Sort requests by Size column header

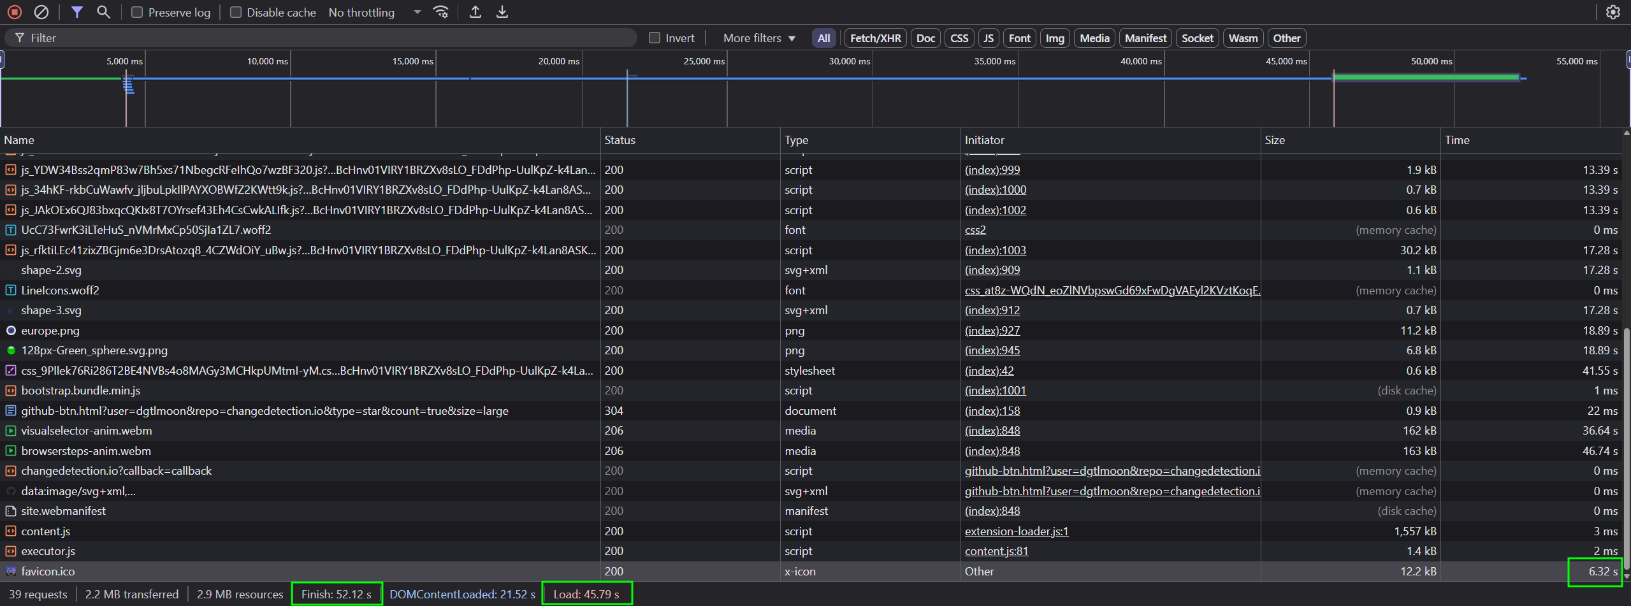1275,140
